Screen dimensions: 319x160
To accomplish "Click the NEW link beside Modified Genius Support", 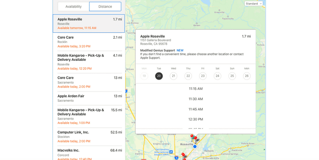I will (x=180, y=51).
